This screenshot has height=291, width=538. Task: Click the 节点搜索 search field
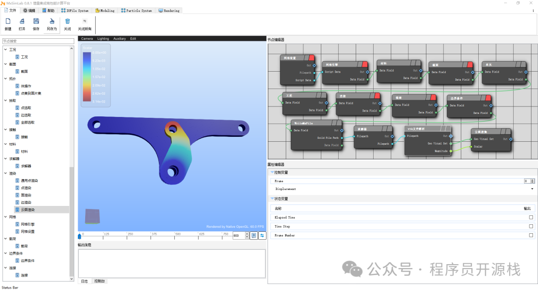click(37, 41)
